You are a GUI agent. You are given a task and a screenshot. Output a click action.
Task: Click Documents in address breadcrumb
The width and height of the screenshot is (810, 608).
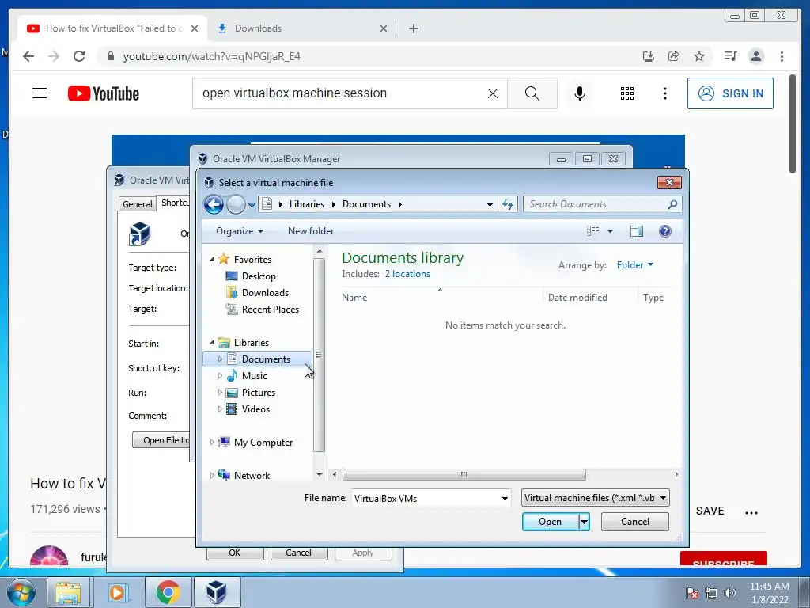click(x=366, y=204)
